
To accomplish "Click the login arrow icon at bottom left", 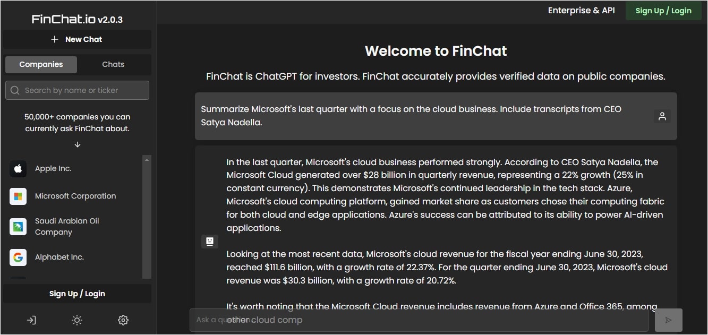I will (31, 320).
